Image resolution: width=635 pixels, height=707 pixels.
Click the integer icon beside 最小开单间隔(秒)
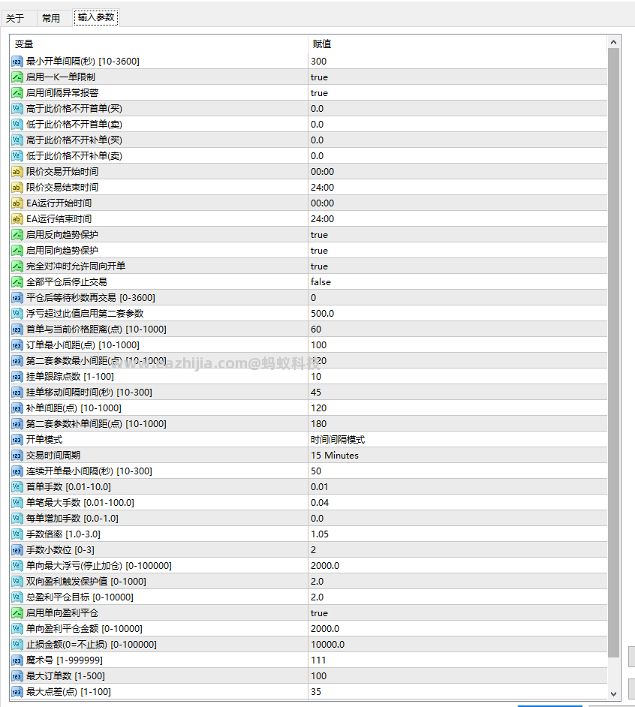pos(17,62)
